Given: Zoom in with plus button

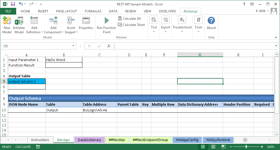Looking at the screenshot, I should pyautogui.click(x=262, y=147).
